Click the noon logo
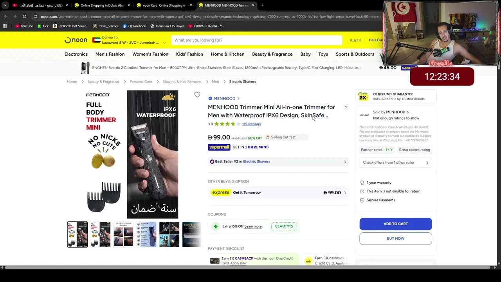The width and height of the screenshot is (501, 282). 76,40
